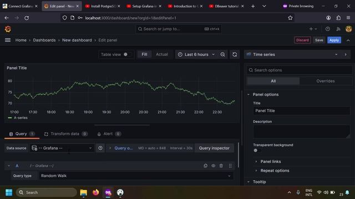
Task: Open Firefox from the taskbar
Action: click(x=96, y=192)
